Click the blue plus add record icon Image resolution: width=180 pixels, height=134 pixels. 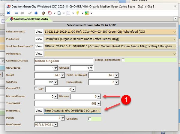pyautogui.click(x=36, y=13)
